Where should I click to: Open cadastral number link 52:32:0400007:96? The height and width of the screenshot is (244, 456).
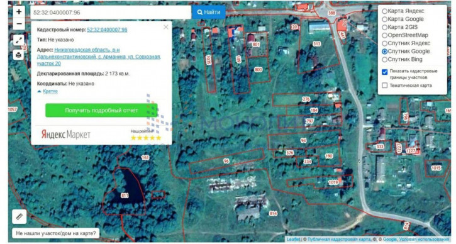(107, 30)
